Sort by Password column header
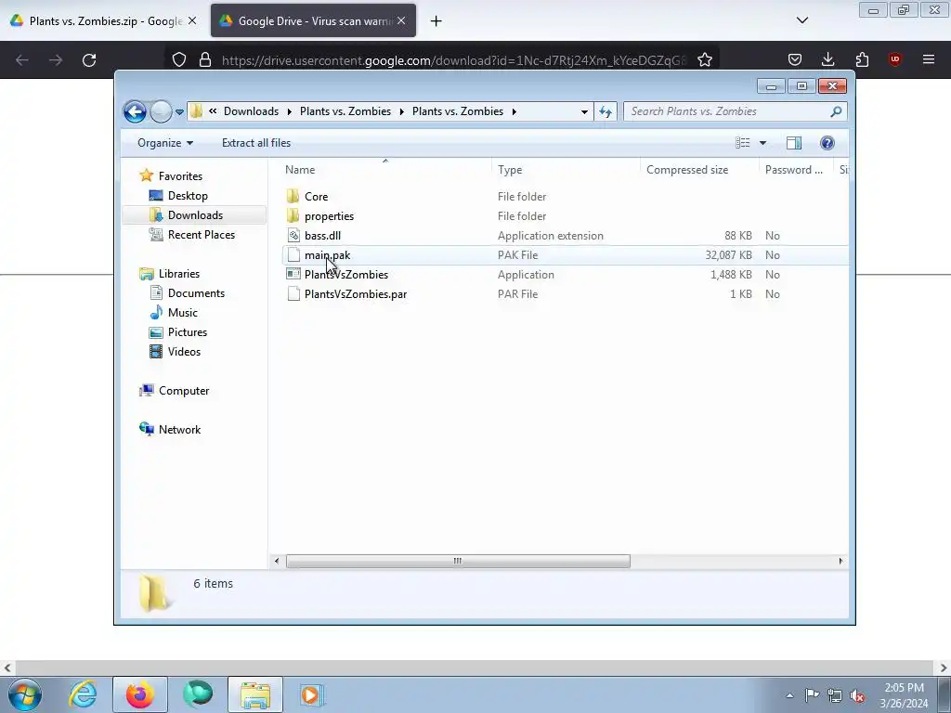Viewport: 951px width, 713px height. 796,170
